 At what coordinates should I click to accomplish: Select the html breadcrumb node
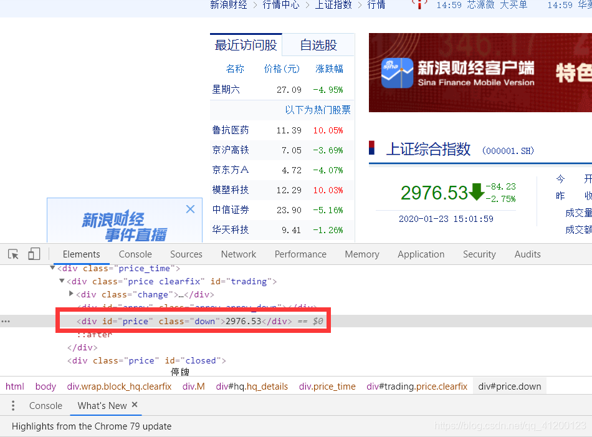(15, 387)
